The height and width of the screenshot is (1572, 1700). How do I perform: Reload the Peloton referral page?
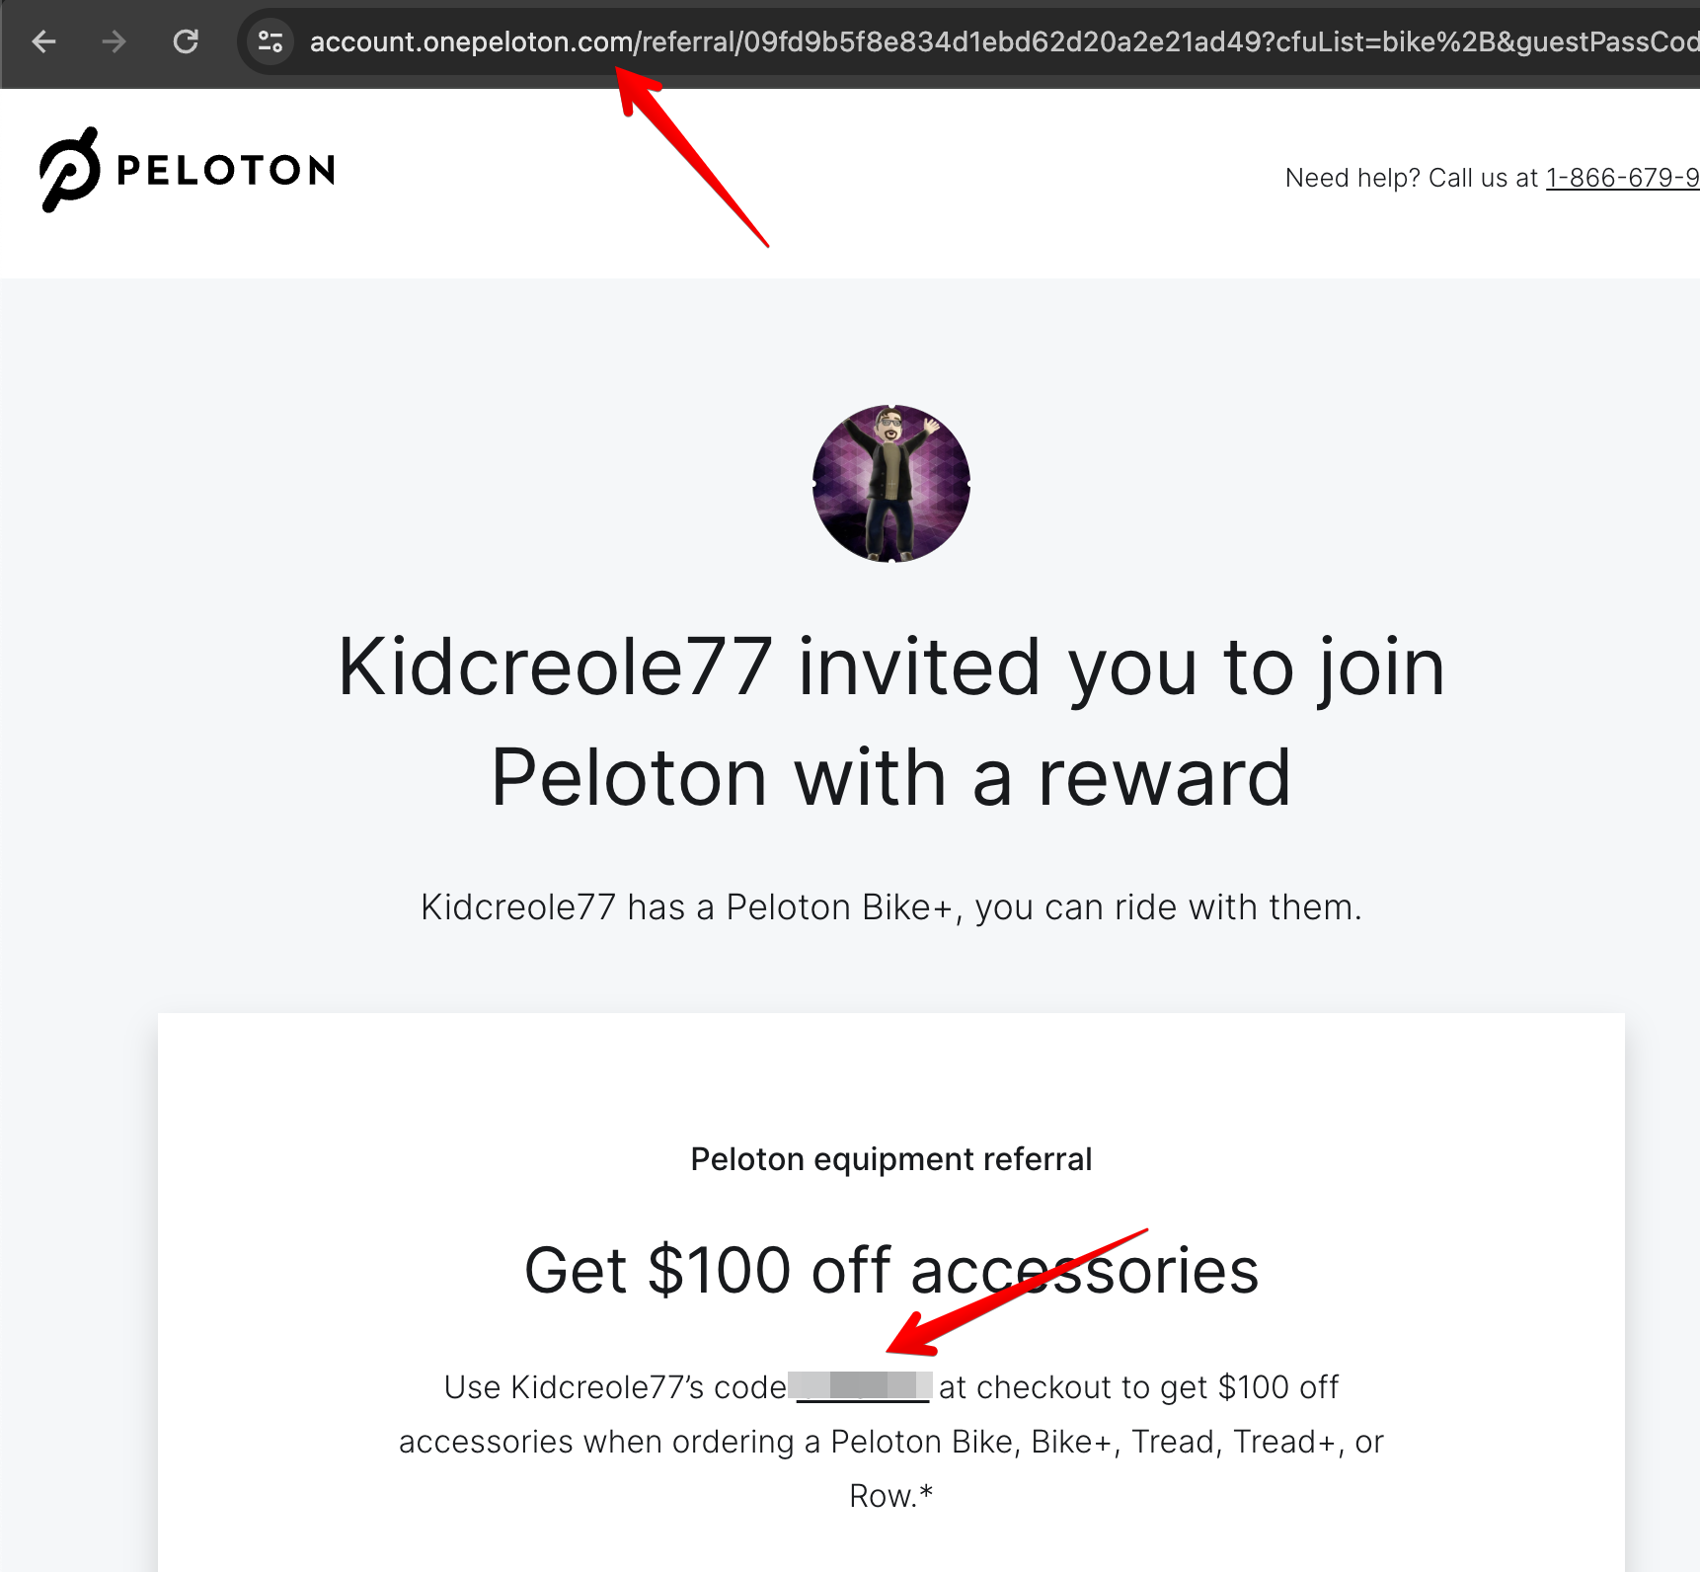coord(186,41)
